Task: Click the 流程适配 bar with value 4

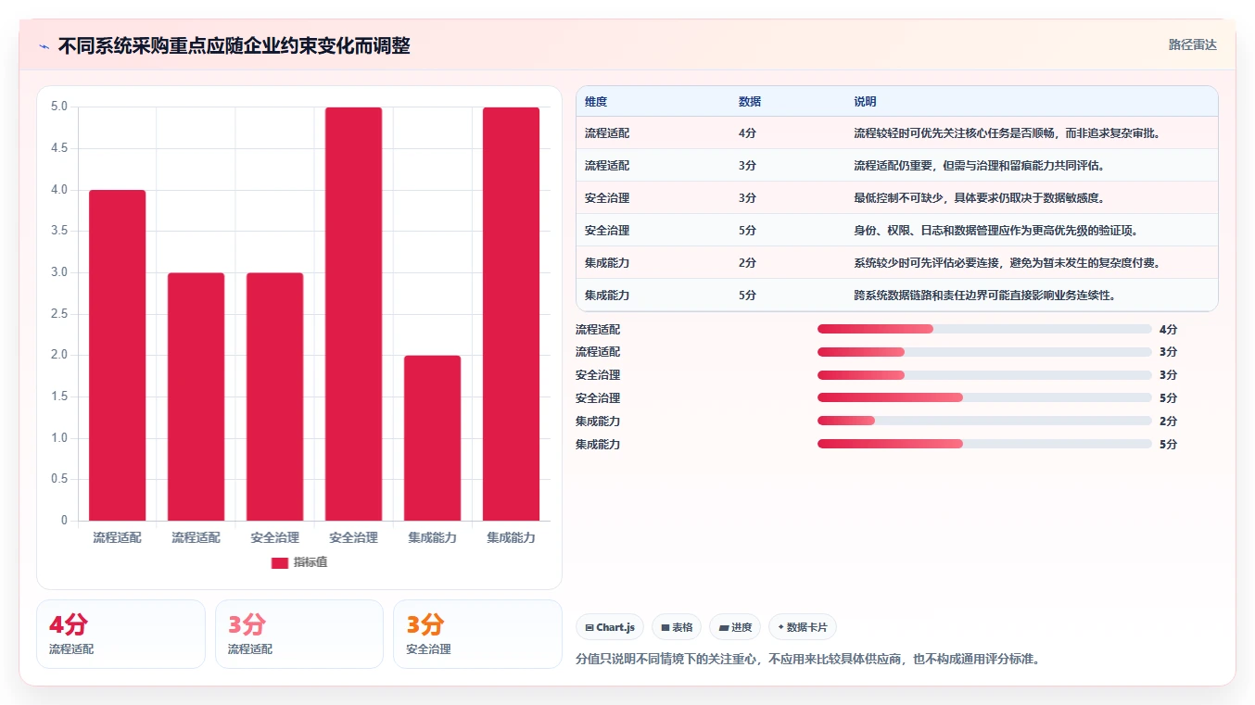Action: click(x=117, y=355)
